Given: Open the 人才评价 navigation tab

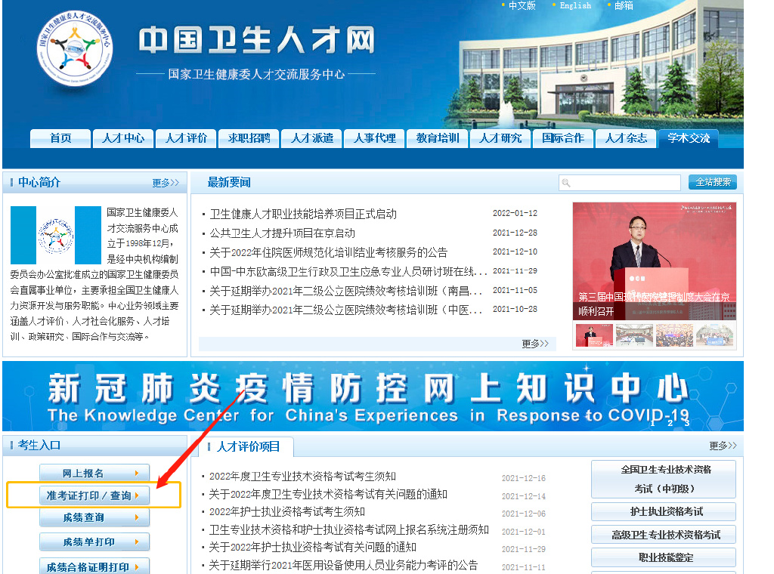Looking at the screenshot, I should [186, 138].
